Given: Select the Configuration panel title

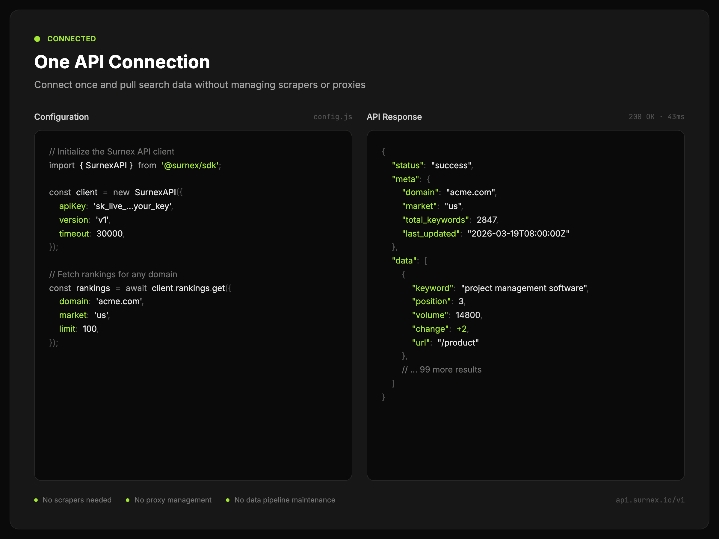Looking at the screenshot, I should click(61, 117).
